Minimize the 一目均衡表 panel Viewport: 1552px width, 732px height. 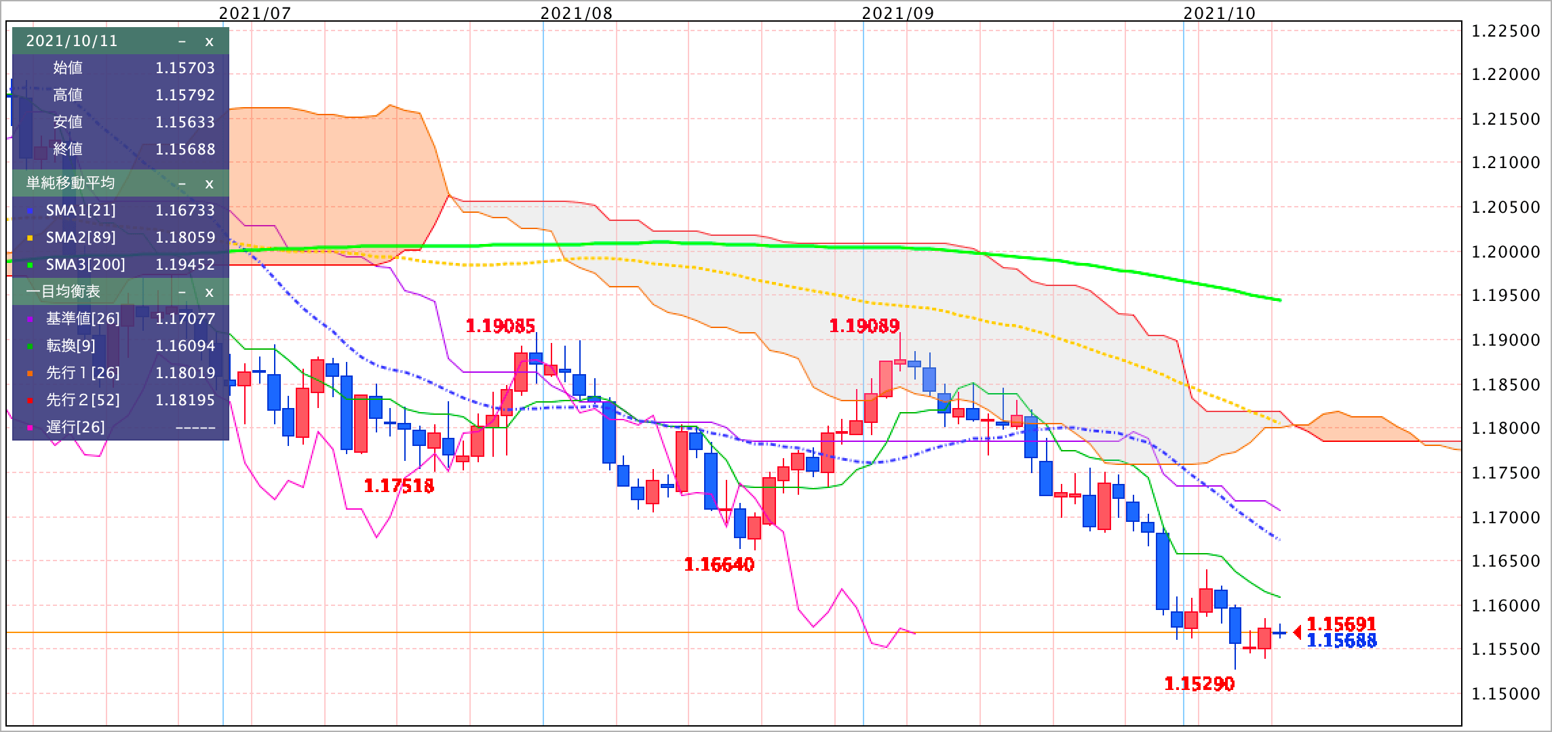pyautogui.click(x=182, y=292)
